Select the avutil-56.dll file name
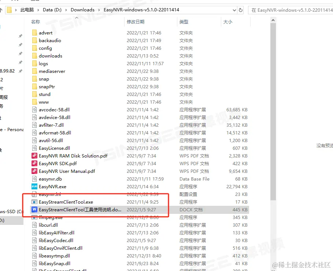The height and width of the screenshot is (271, 333). (x=51, y=140)
